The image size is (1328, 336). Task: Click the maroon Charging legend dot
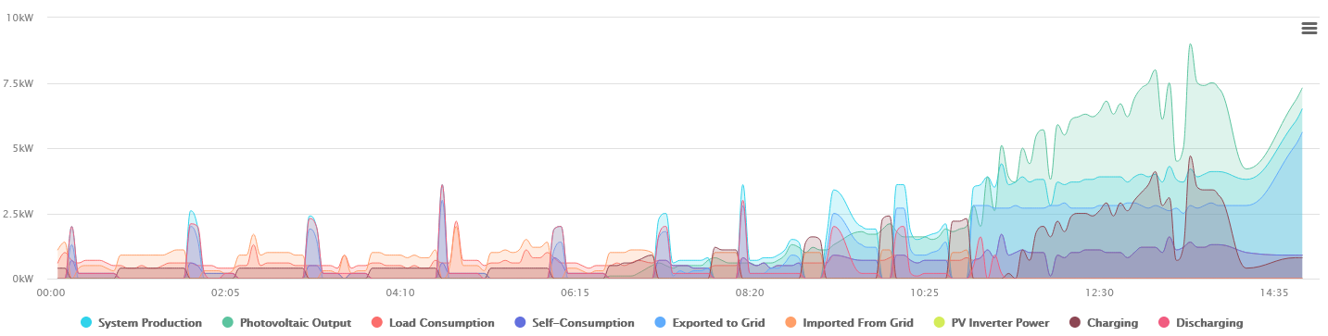(x=1075, y=323)
